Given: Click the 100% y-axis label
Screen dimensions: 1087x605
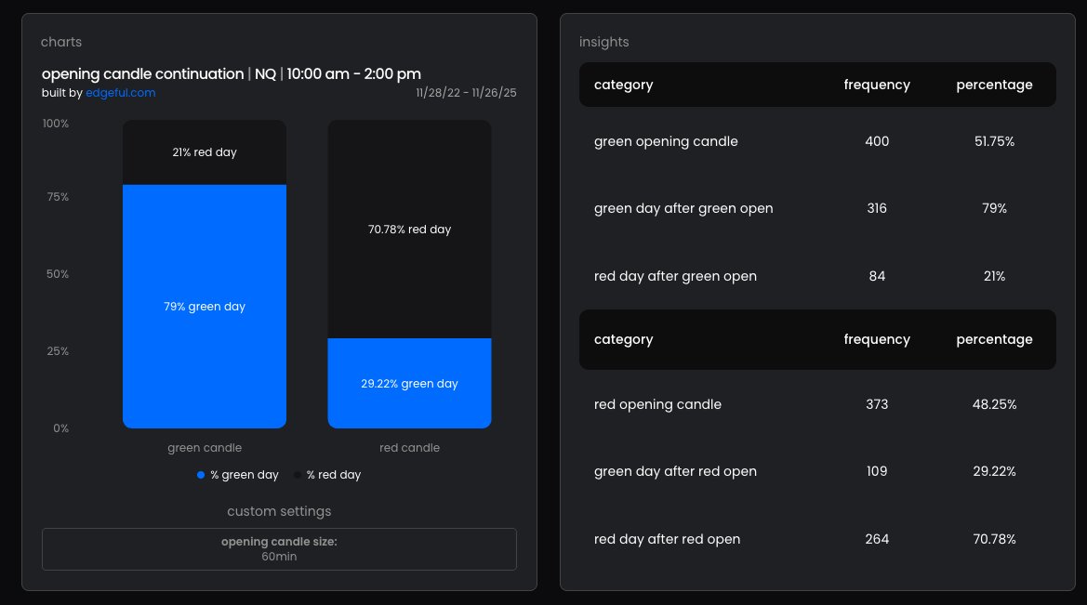Looking at the screenshot, I should [56, 124].
